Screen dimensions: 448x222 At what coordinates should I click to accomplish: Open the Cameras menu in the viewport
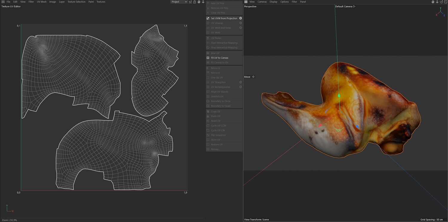pyautogui.click(x=262, y=2)
